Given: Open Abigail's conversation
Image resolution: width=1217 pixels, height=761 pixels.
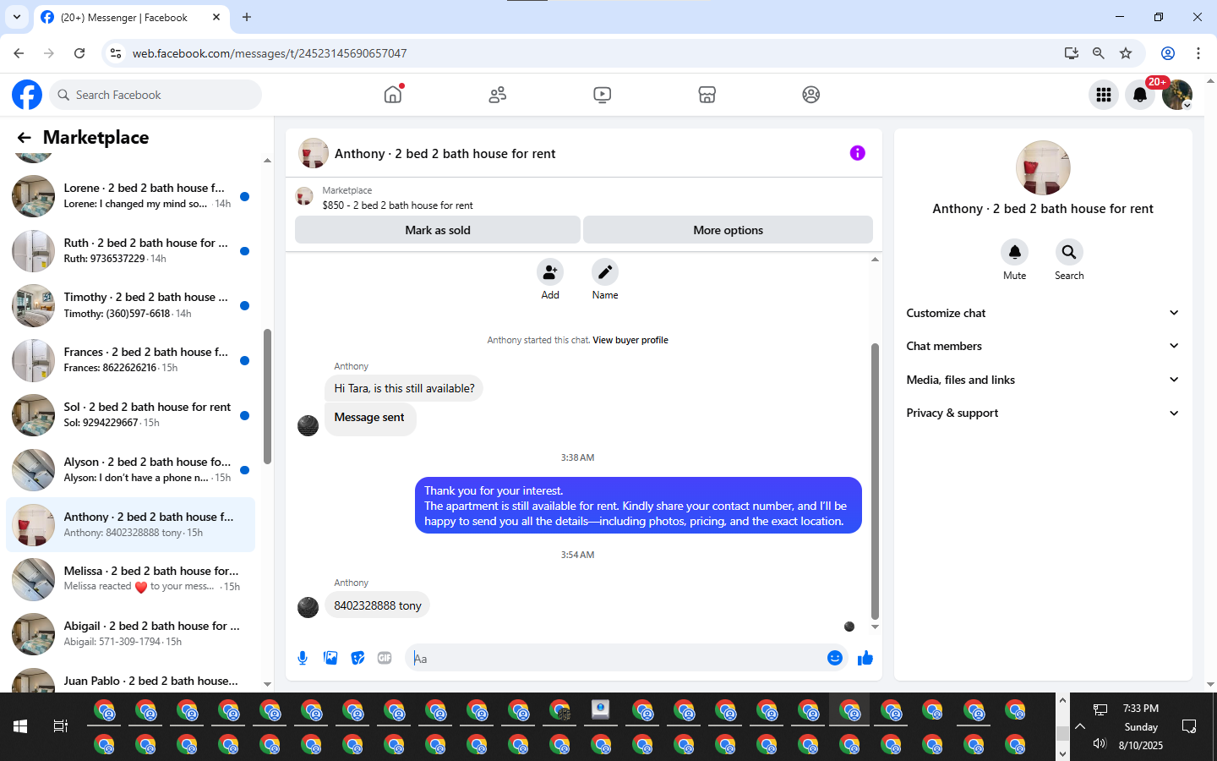Looking at the screenshot, I should [131, 634].
